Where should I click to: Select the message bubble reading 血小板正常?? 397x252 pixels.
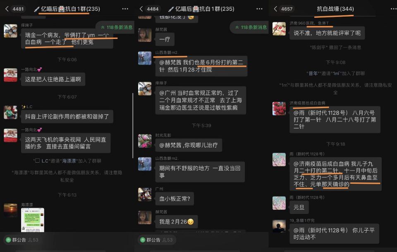(x=175, y=199)
